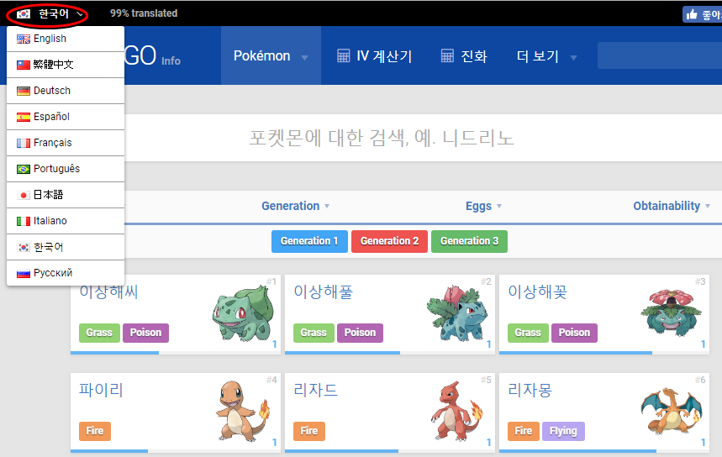This screenshot has height=457, width=722.
Task: Click the Korean flag in the top bar
Action: tap(24, 14)
